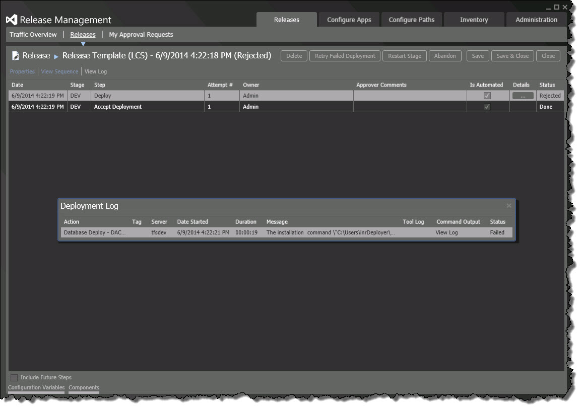Image resolution: width=582 pixels, height=409 pixels.
Task: Close the Deployment Log popup
Action: 509,205
